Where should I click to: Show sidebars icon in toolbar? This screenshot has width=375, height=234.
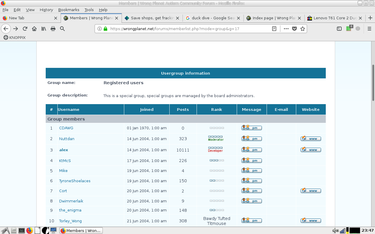point(339,29)
